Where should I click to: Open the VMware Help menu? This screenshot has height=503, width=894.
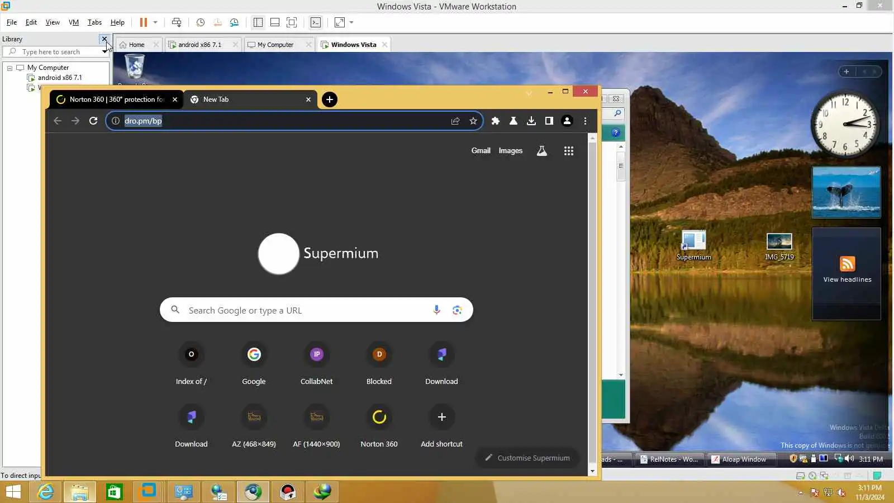[x=117, y=22]
